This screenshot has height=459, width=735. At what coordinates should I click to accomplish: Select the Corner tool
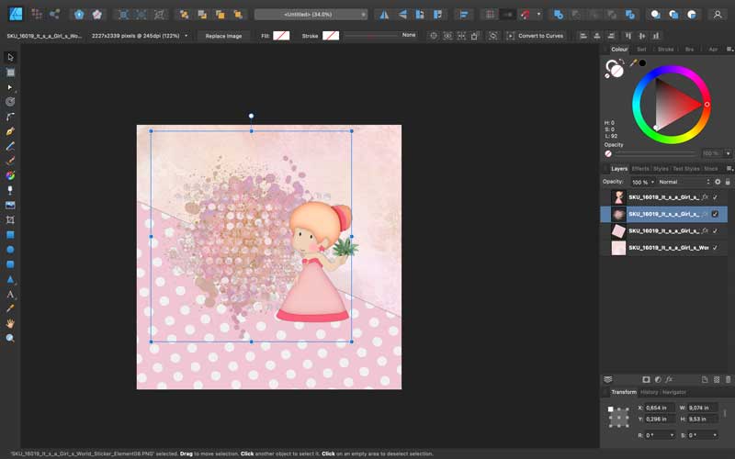[x=10, y=117]
